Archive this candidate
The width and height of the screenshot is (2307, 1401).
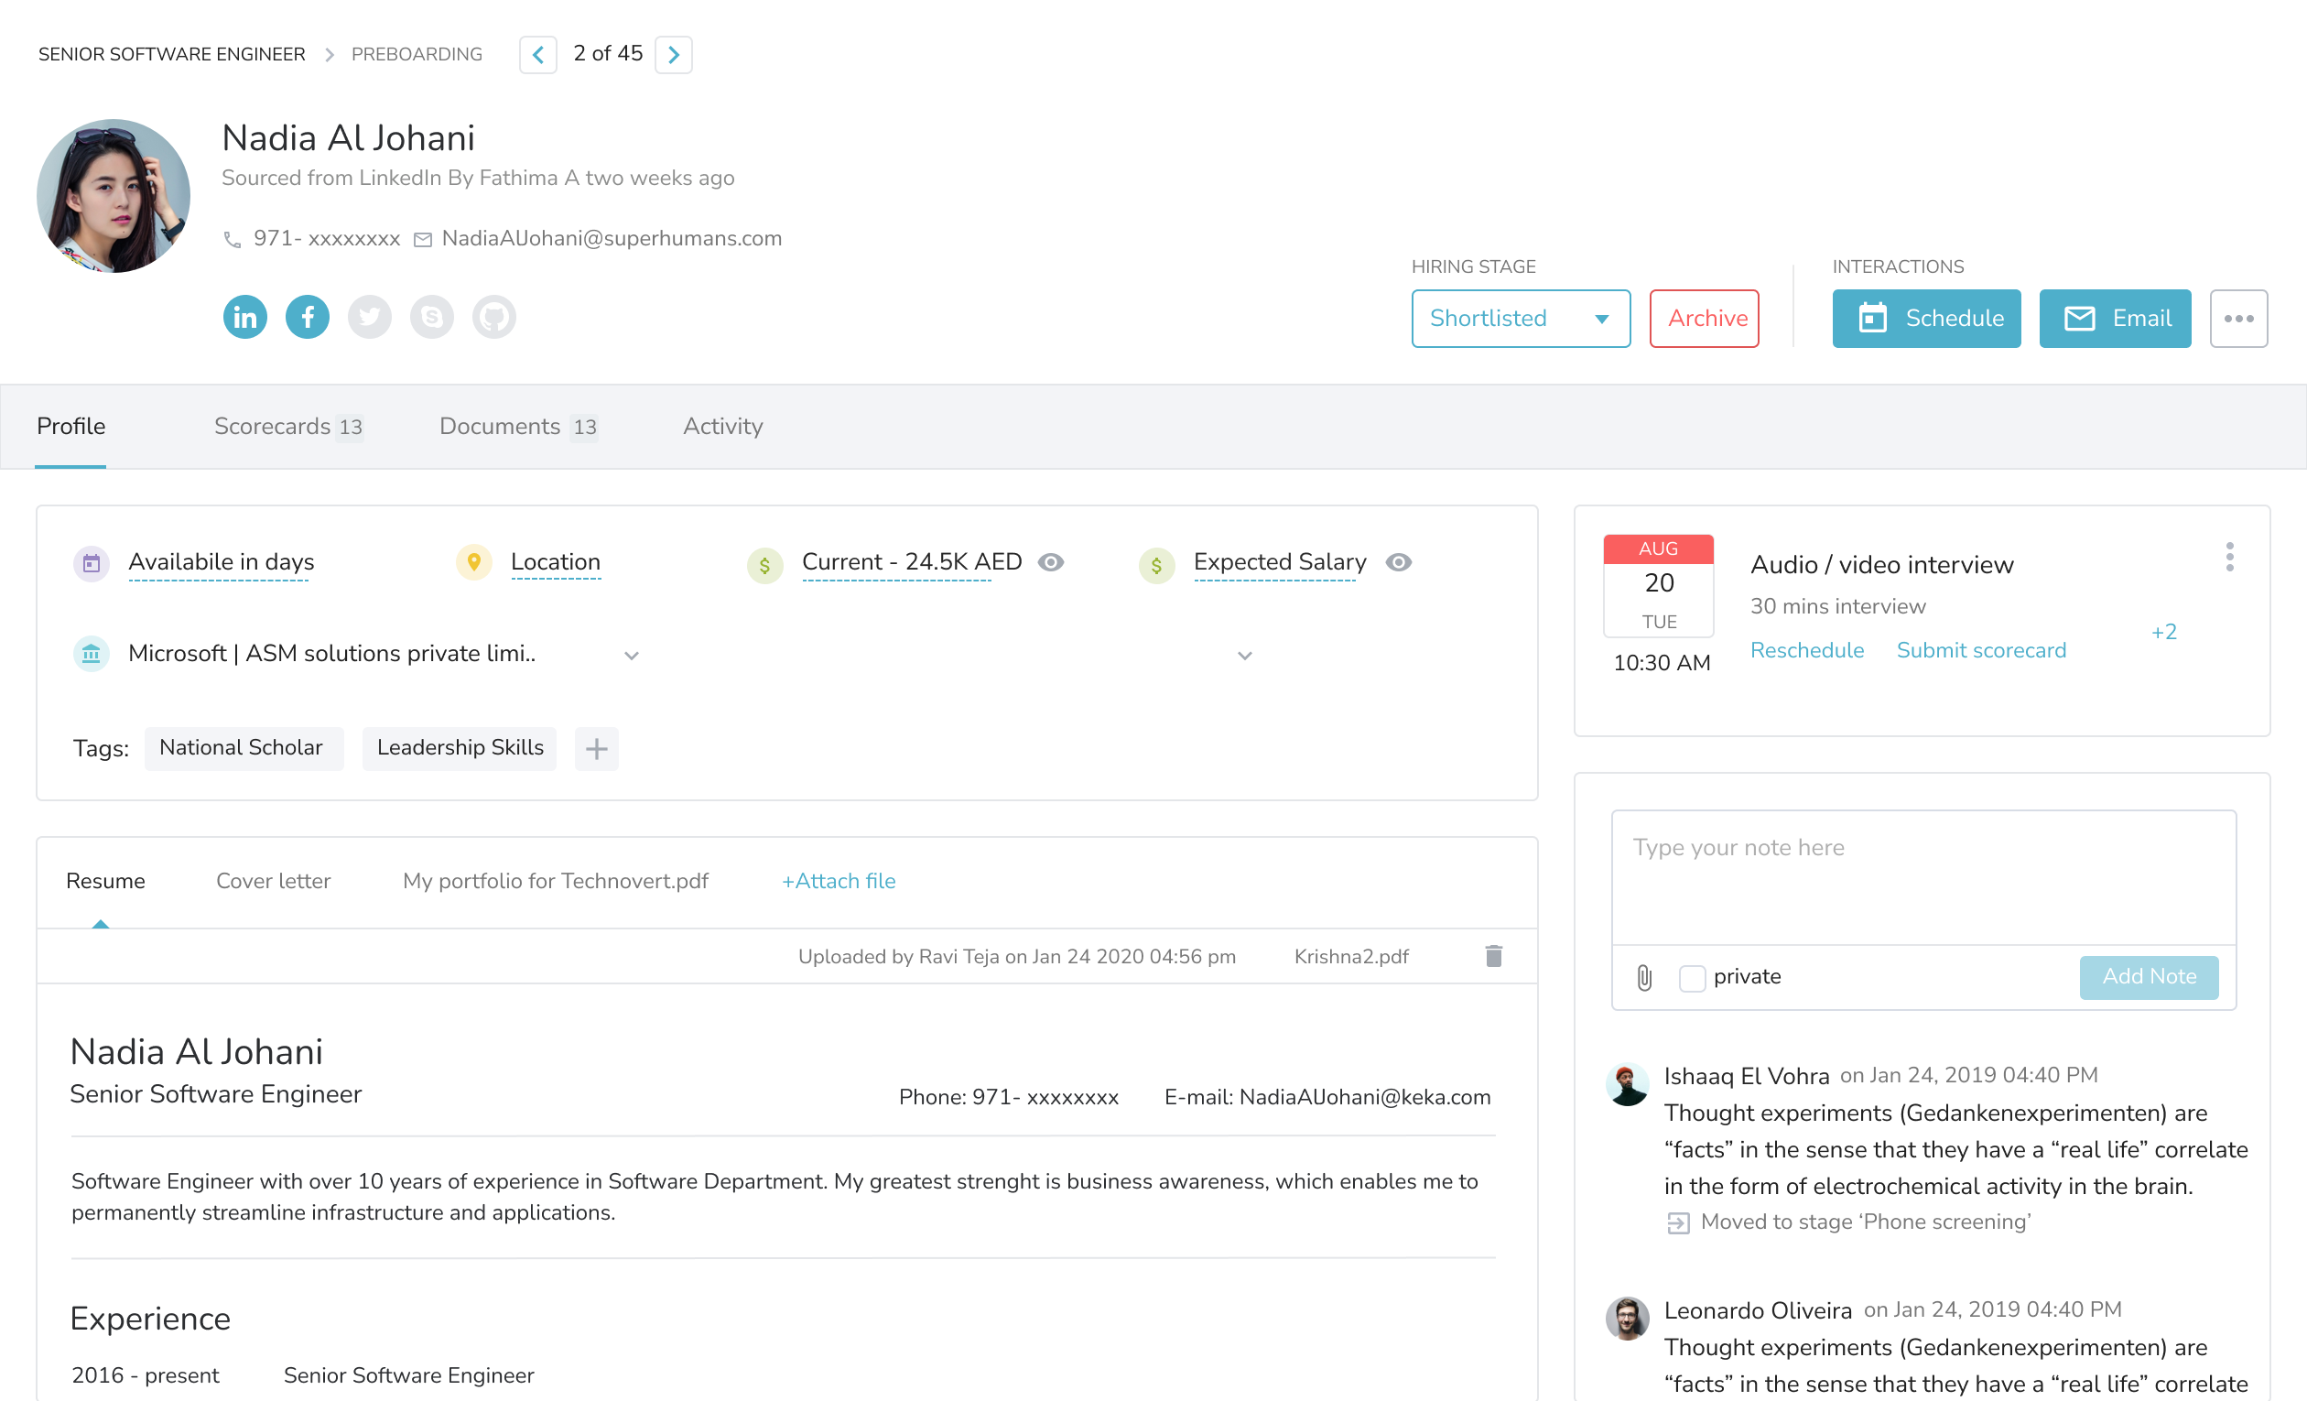[x=1704, y=319]
